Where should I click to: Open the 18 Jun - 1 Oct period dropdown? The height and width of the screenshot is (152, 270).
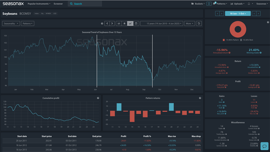238,13
